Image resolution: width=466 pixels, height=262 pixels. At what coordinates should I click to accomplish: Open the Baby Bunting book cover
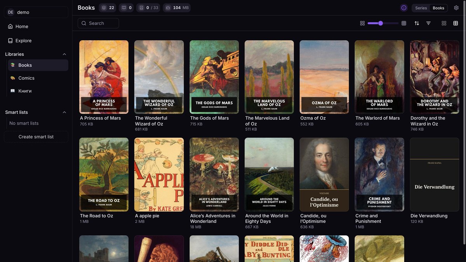coord(269,248)
